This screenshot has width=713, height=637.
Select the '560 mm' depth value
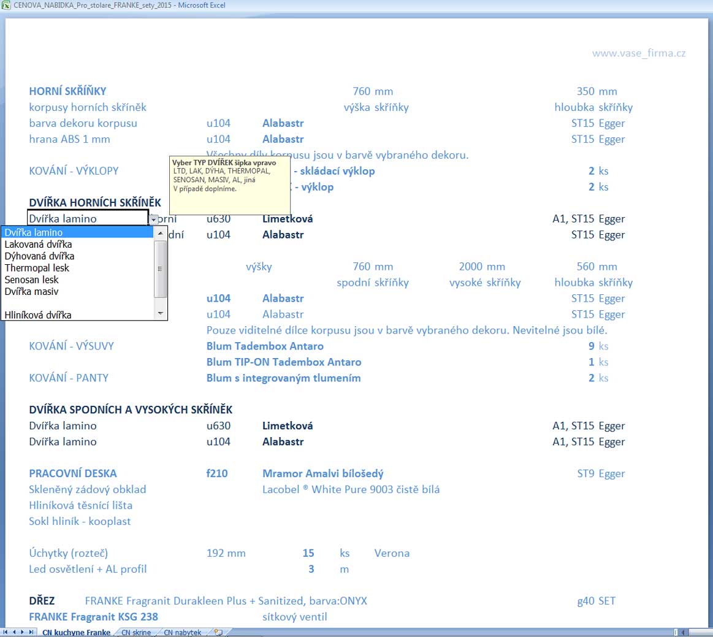[x=597, y=267]
